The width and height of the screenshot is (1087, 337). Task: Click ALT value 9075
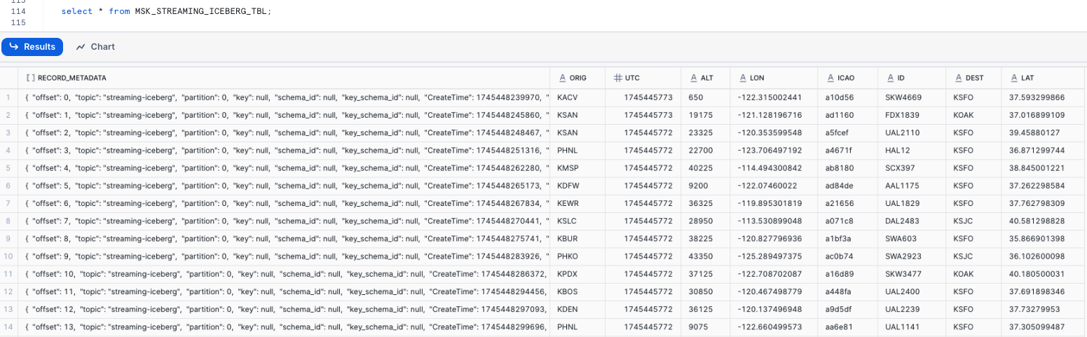705,327
